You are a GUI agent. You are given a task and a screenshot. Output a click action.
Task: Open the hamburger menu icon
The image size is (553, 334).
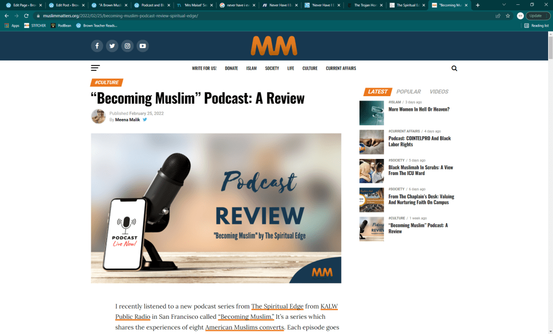95,68
